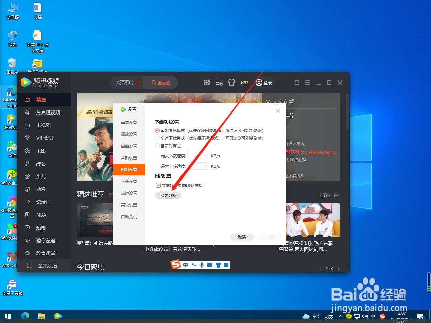Open 最大上传速度 dropdown

click(x=198, y=166)
